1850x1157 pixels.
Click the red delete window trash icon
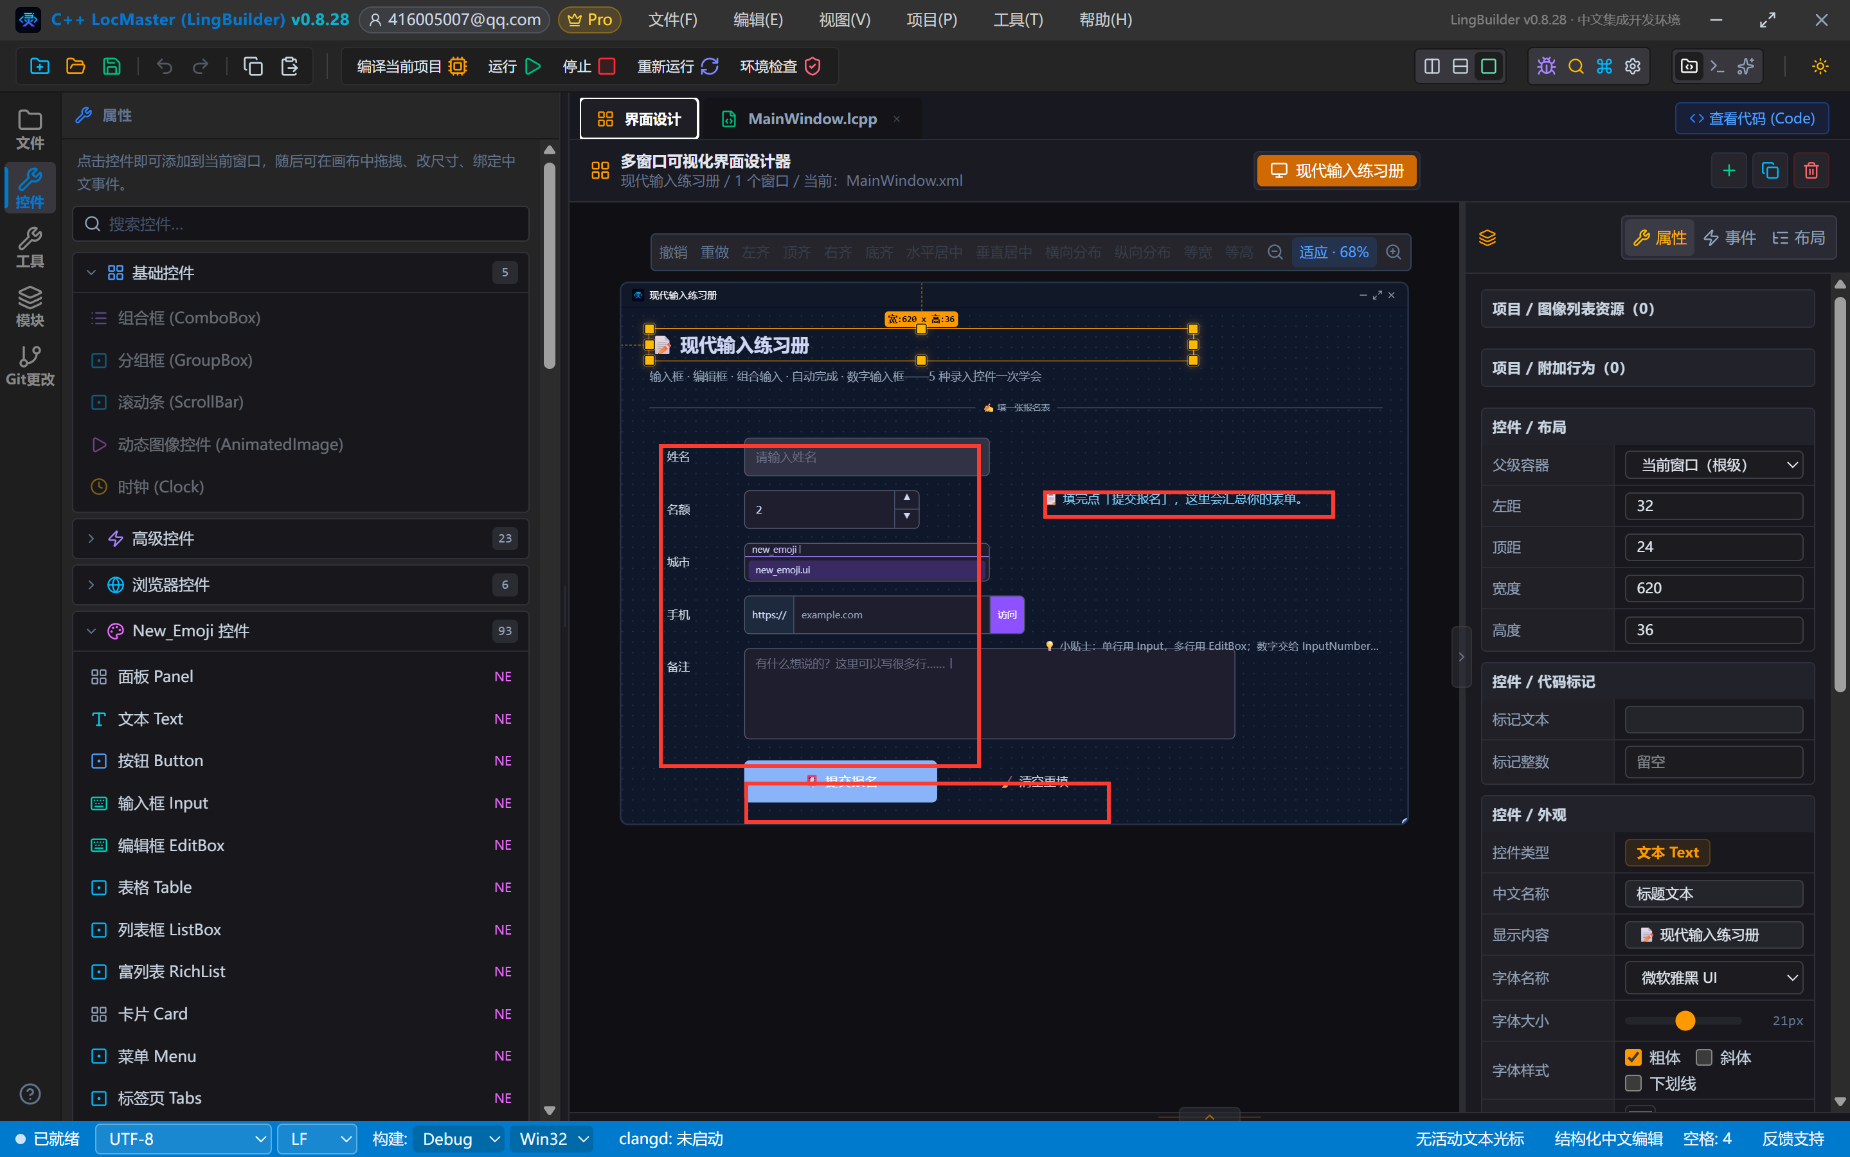click(1811, 170)
